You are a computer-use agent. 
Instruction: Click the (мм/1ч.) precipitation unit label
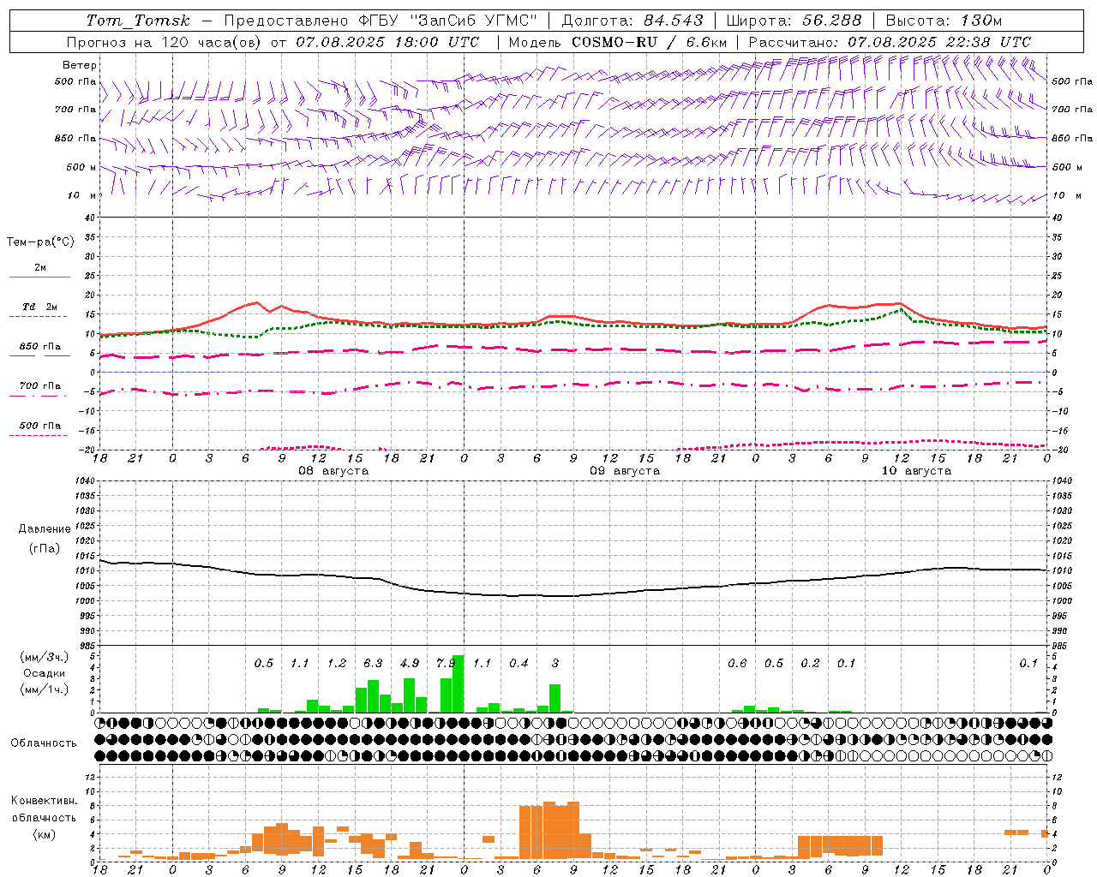click(x=44, y=689)
